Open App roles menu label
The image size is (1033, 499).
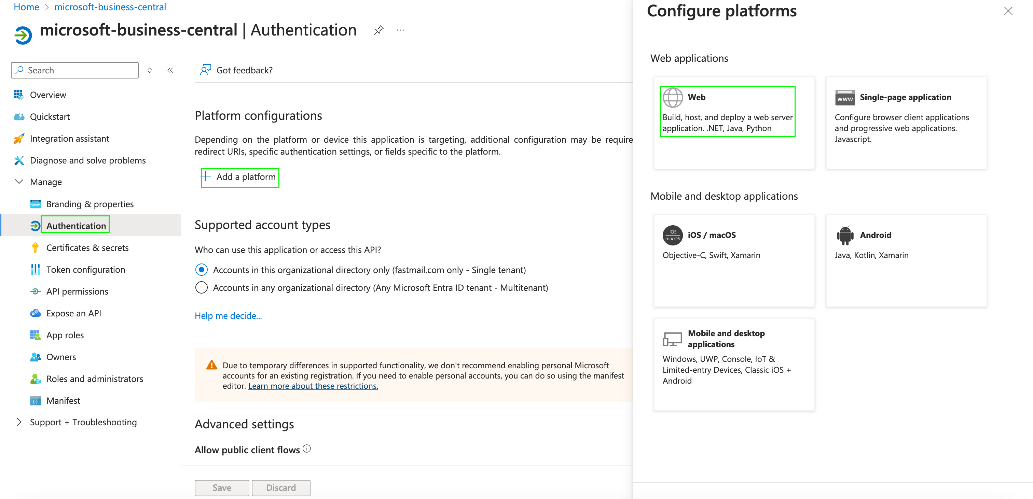[65, 335]
